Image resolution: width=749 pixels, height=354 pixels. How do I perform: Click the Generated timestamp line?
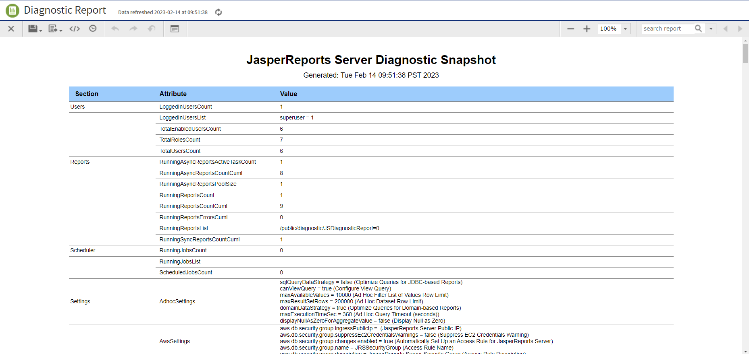pyautogui.click(x=371, y=75)
